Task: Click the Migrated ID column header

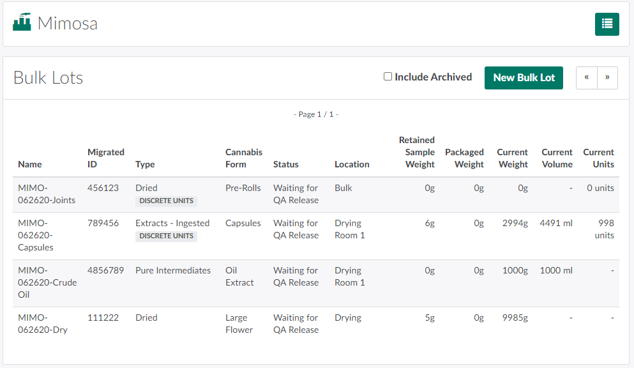Action: 106,158
